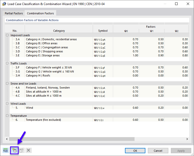Collapse the Traffic Loads group
Viewport: 194px width, 156px height.
(x=7, y=63)
